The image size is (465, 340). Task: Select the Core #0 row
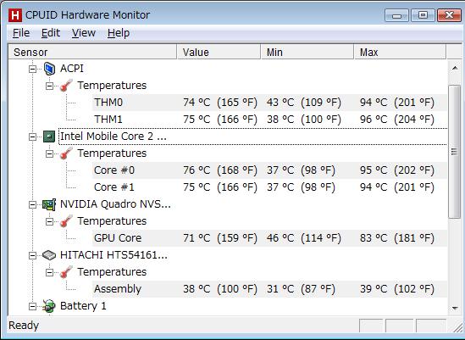(269, 170)
